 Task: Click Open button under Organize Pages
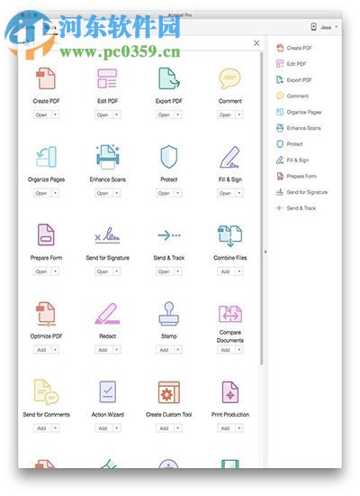pyautogui.click(x=41, y=193)
